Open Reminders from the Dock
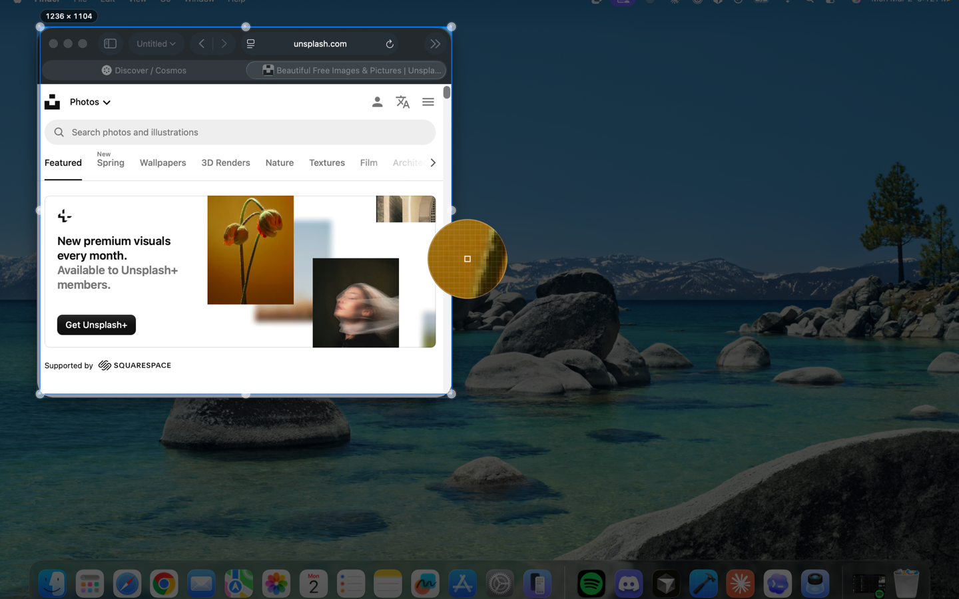This screenshot has height=599, width=959. 350,584
